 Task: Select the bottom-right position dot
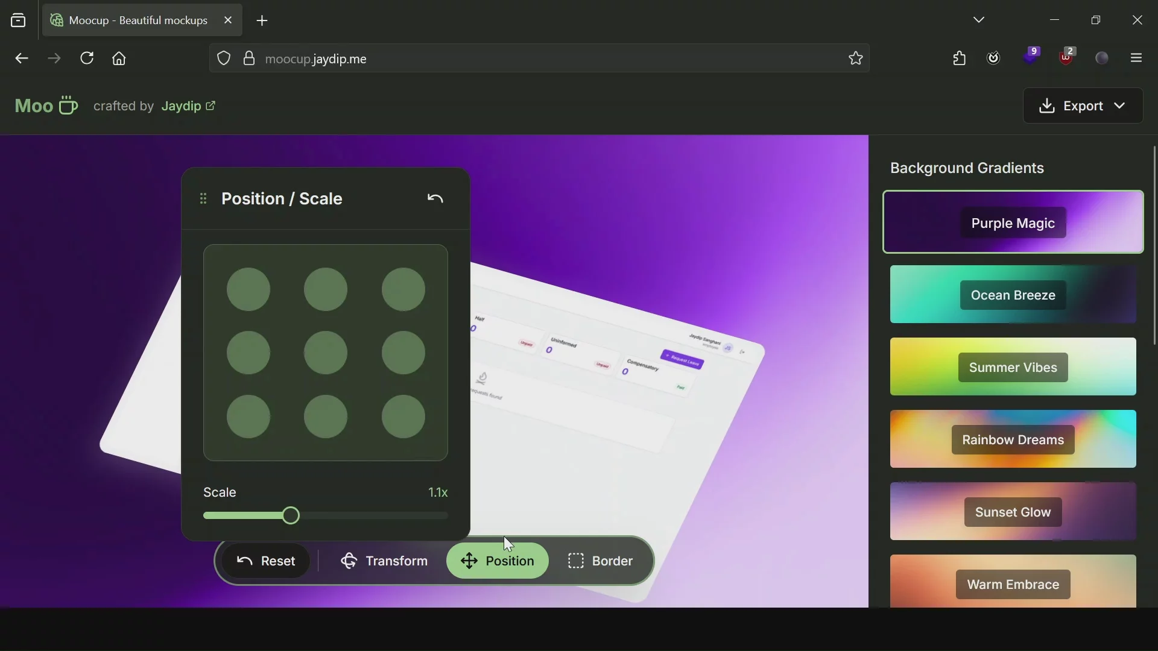pos(403,417)
